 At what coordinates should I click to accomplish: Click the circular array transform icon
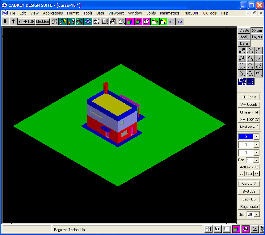(250, 74)
